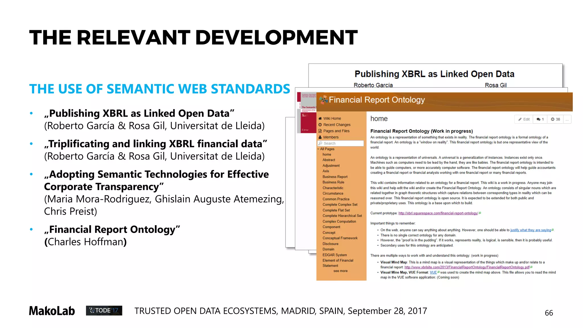Click the Rosa Gil author name on paper
Image resolution: width=583 pixels, height=328 pixels.
(496, 85)
